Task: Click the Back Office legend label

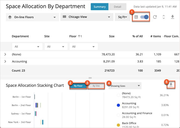Action: click(129, 123)
